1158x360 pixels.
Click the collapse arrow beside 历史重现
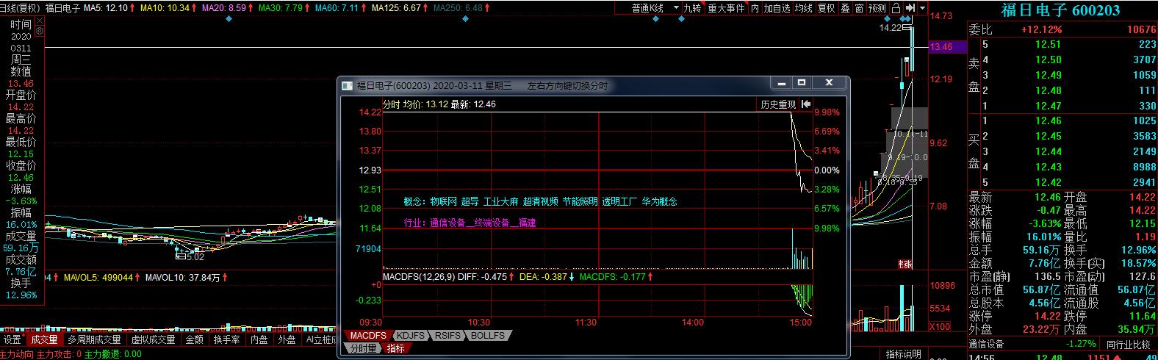point(806,104)
